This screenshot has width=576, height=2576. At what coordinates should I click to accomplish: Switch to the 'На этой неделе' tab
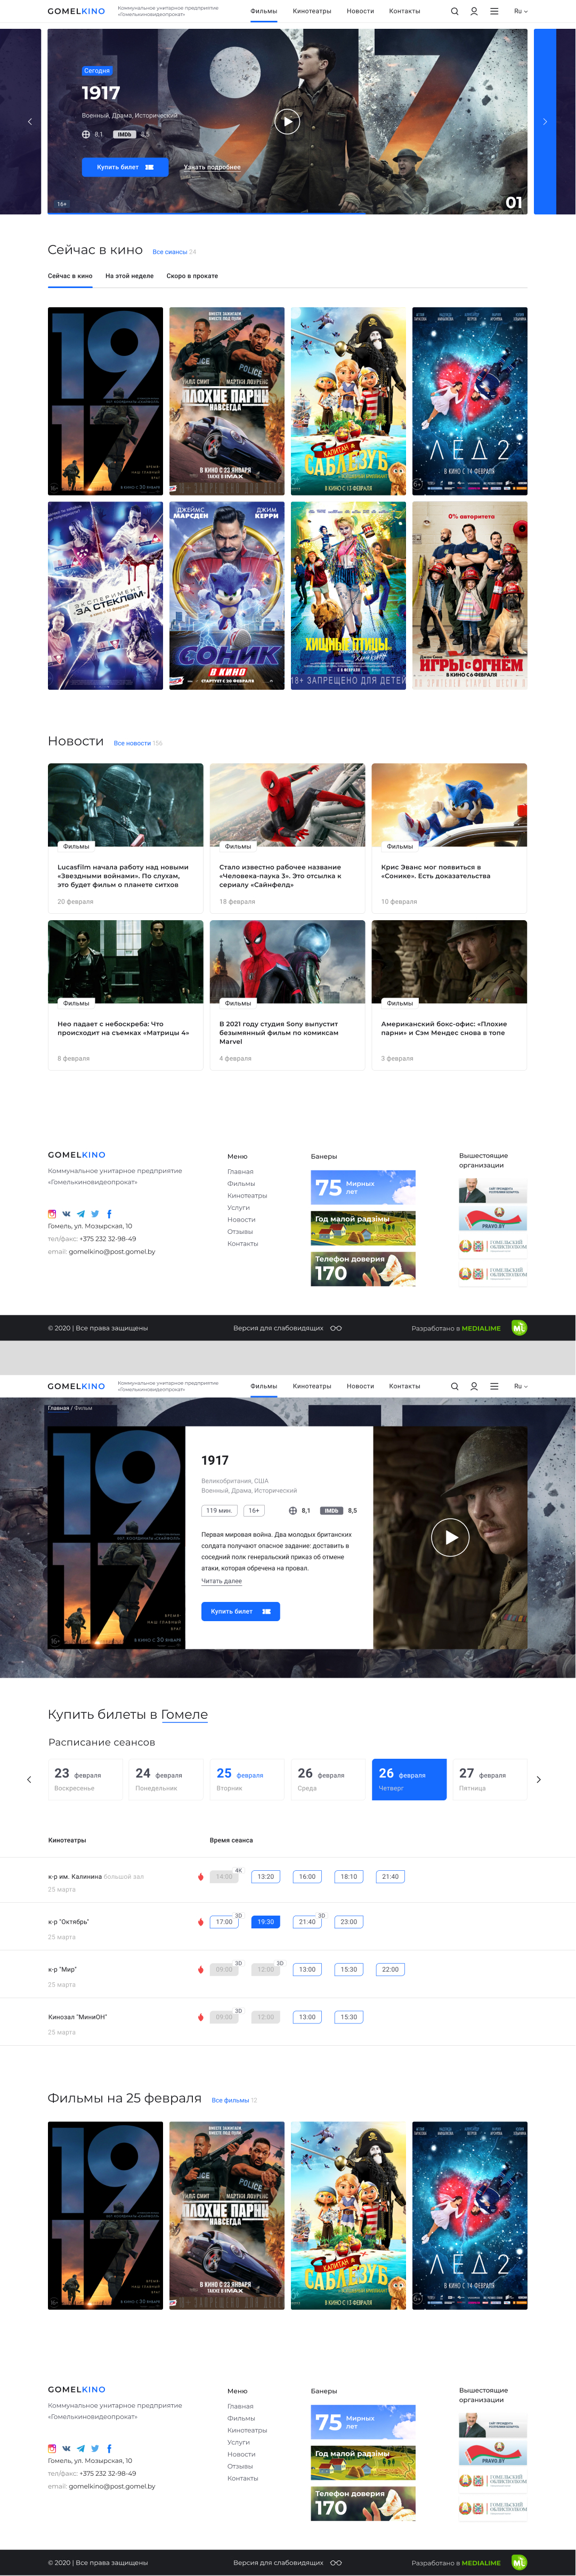(x=130, y=276)
